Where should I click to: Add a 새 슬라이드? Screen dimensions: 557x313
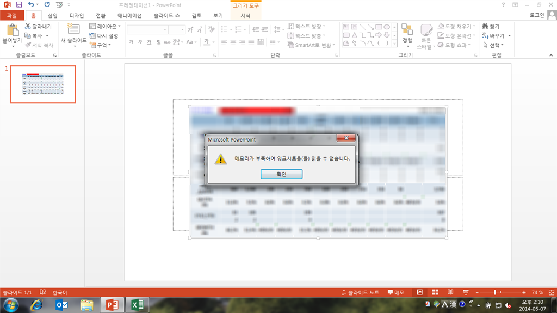tap(73, 34)
